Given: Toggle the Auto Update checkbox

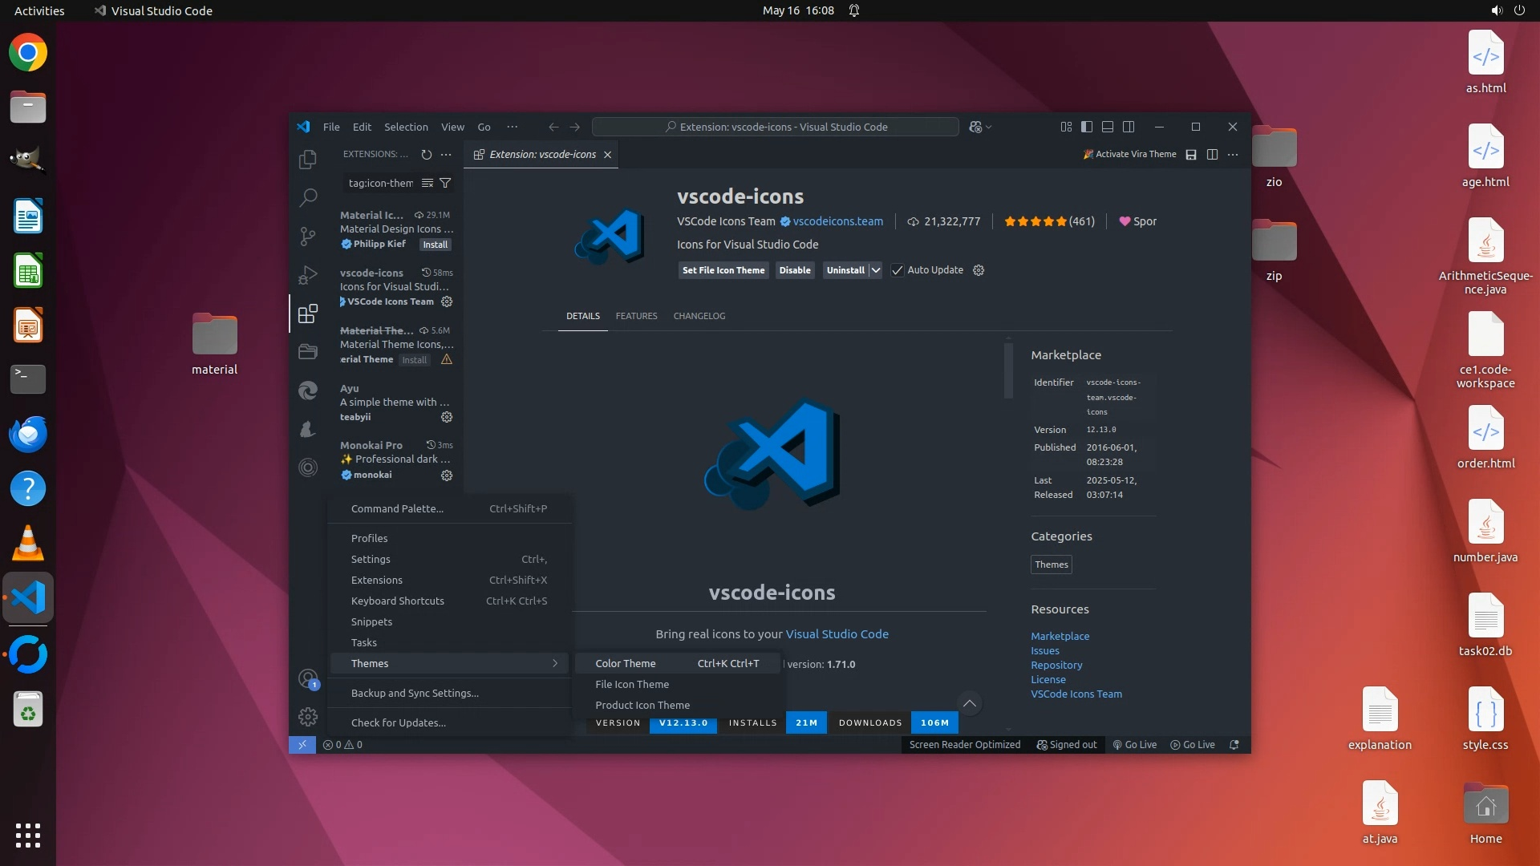Looking at the screenshot, I should tap(898, 270).
